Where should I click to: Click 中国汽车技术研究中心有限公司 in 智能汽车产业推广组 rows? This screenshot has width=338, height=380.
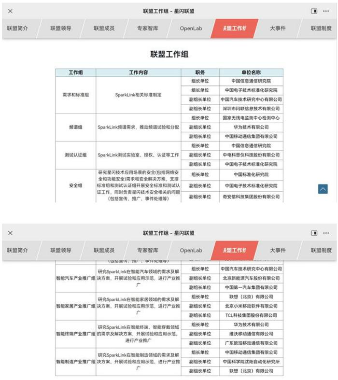tap(251, 269)
